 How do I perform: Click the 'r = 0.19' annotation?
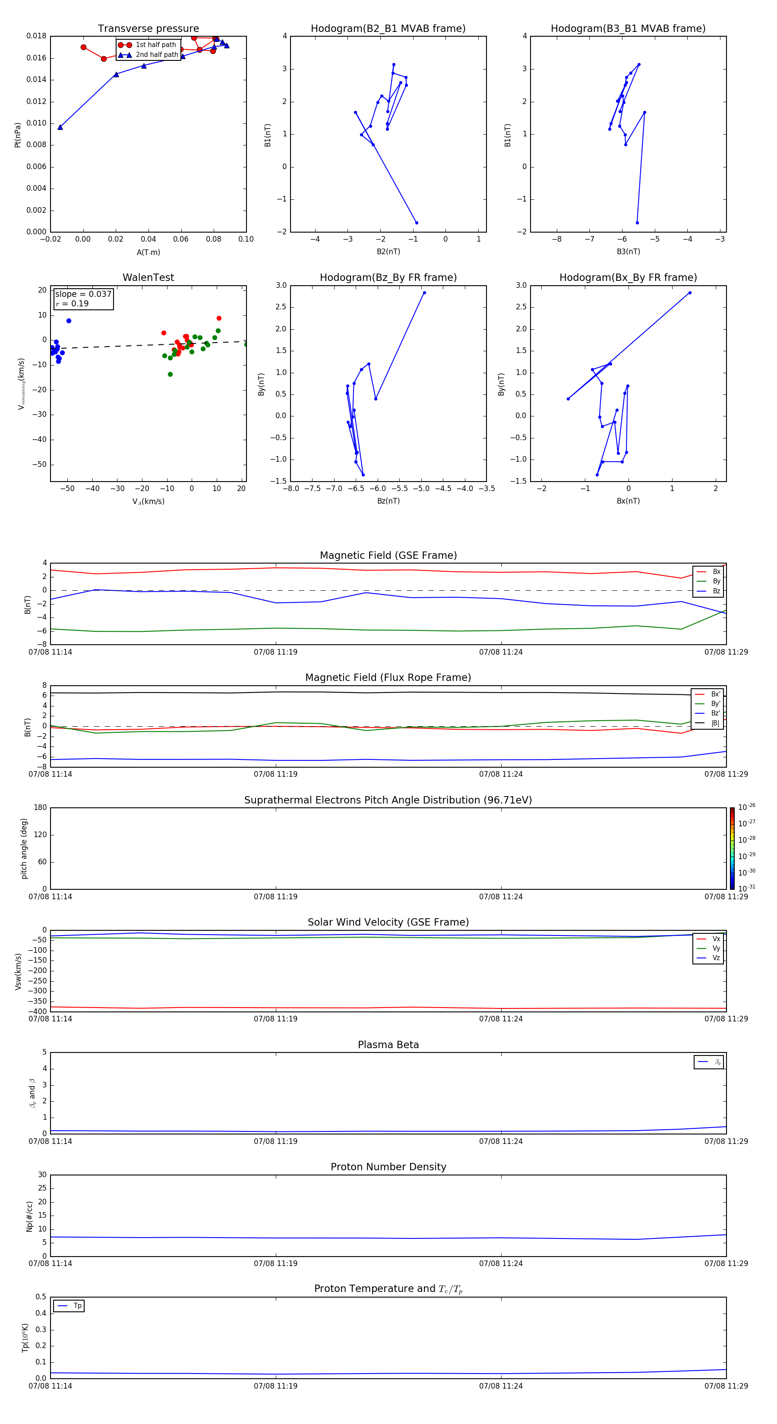pyautogui.click(x=72, y=303)
